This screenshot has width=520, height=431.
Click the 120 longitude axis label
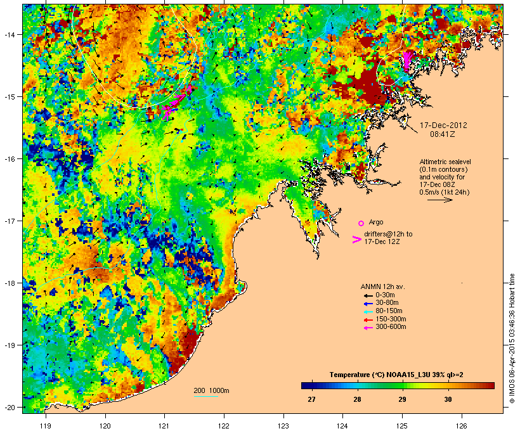[x=105, y=426]
